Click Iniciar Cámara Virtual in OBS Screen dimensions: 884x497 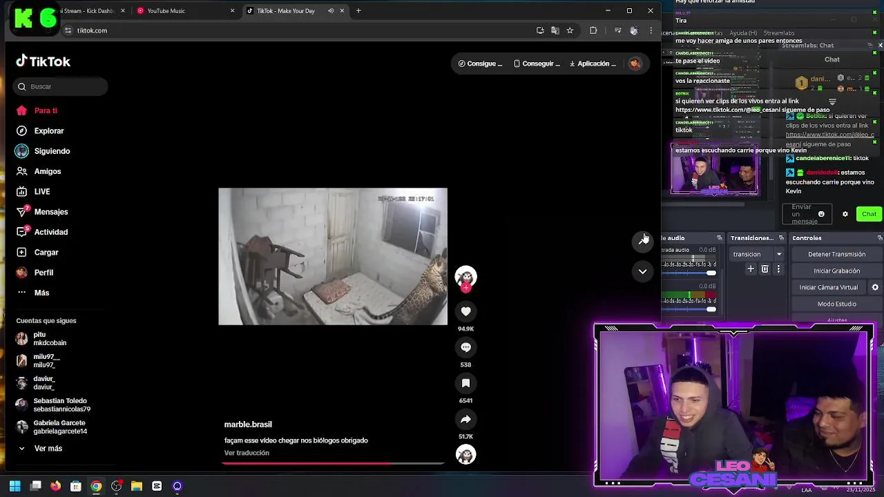[x=829, y=287]
